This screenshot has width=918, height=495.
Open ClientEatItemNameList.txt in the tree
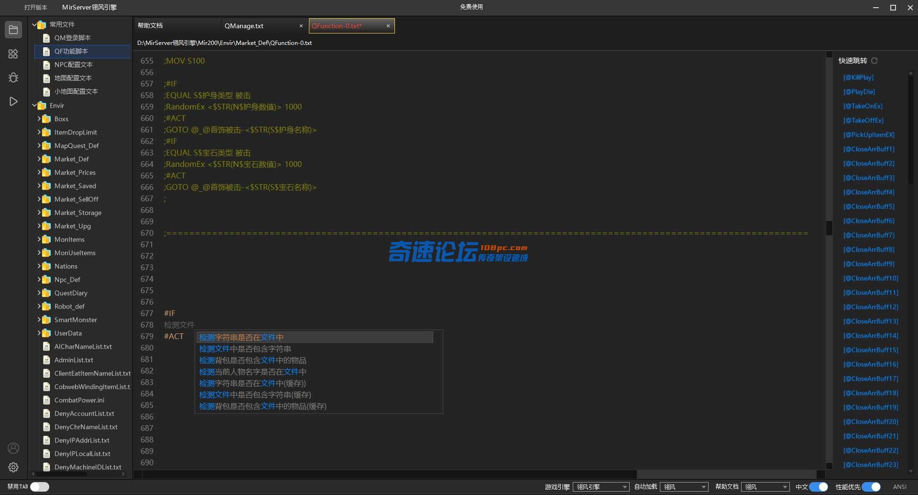[92, 373]
